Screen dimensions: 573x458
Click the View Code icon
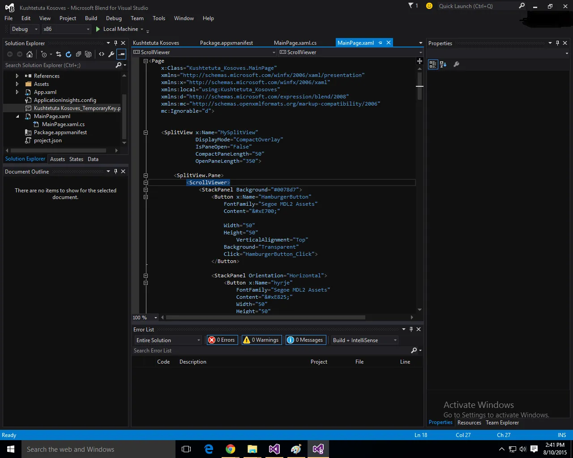click(102, 54)
